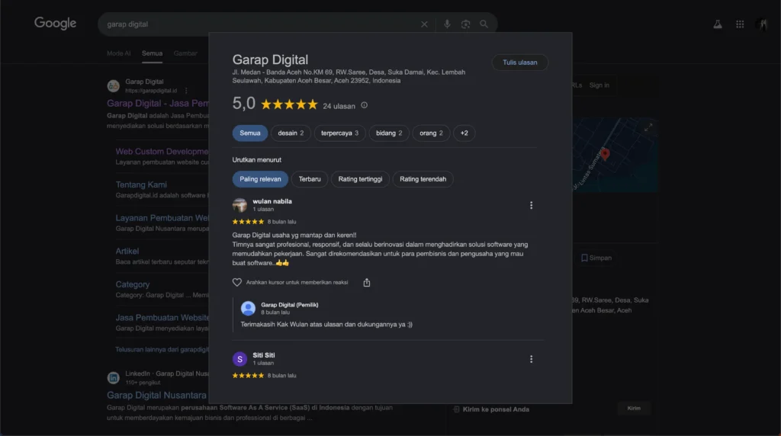The image size is (781, 436).
Task: Save the place with Simpan bookmark
Action: pyautogui.click(x=596, y=258)
